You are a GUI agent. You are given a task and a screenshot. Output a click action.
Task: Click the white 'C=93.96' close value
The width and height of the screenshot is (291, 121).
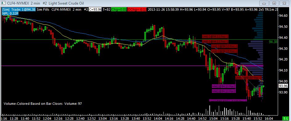pyautogui.click(x=95, y=9)
